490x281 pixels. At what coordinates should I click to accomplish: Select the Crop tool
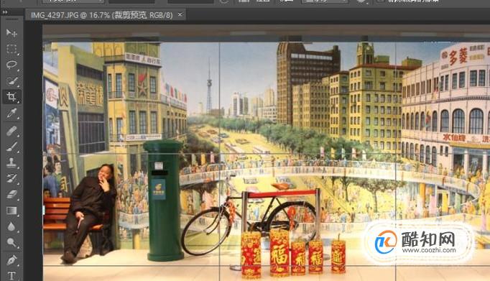[x=11, y=97]
